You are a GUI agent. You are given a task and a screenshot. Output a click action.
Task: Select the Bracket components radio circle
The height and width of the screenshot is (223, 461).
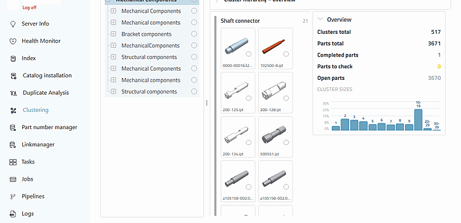[194, 34]
